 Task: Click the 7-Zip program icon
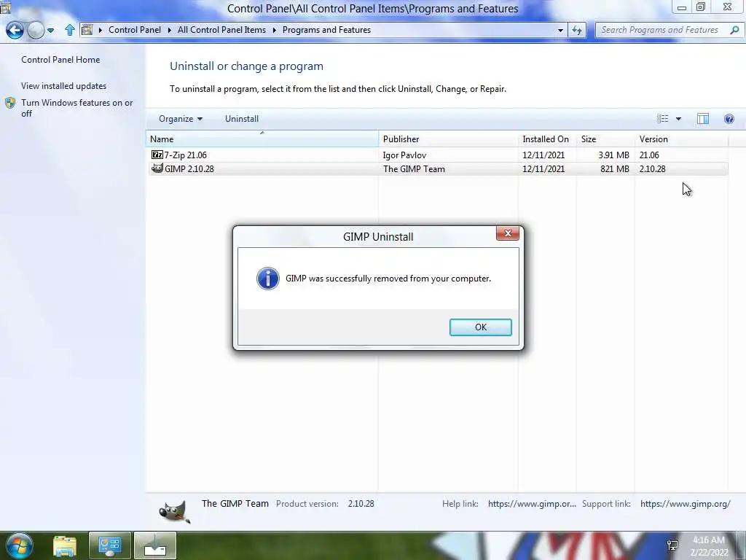(157, 155)
